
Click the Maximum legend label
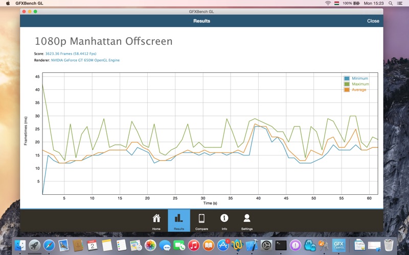[x=360, y=84]
